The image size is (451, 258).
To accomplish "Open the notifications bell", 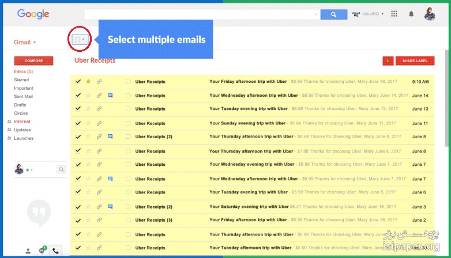I will pos(411,14).
